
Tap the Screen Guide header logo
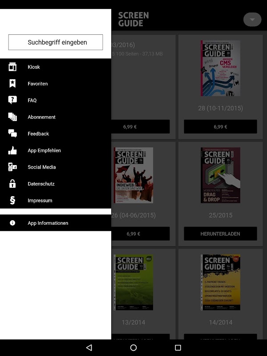point(133,19)
